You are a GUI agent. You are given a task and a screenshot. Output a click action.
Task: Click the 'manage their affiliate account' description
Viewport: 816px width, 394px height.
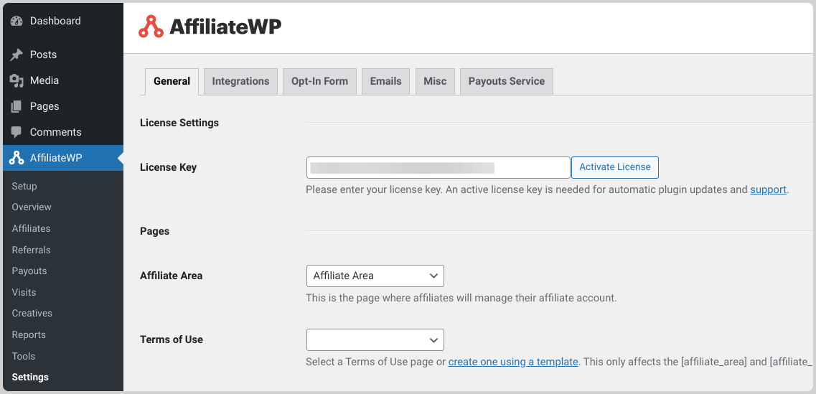461,299
